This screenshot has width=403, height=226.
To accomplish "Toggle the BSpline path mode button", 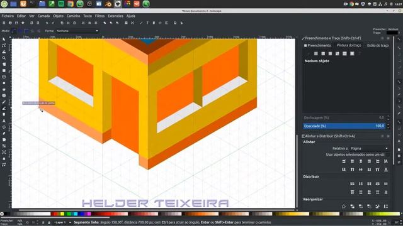I will (26, 31).
